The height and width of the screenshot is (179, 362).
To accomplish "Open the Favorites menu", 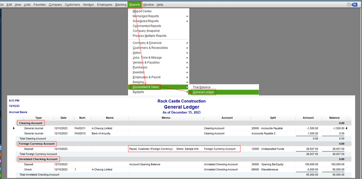I will click(40, 5).
